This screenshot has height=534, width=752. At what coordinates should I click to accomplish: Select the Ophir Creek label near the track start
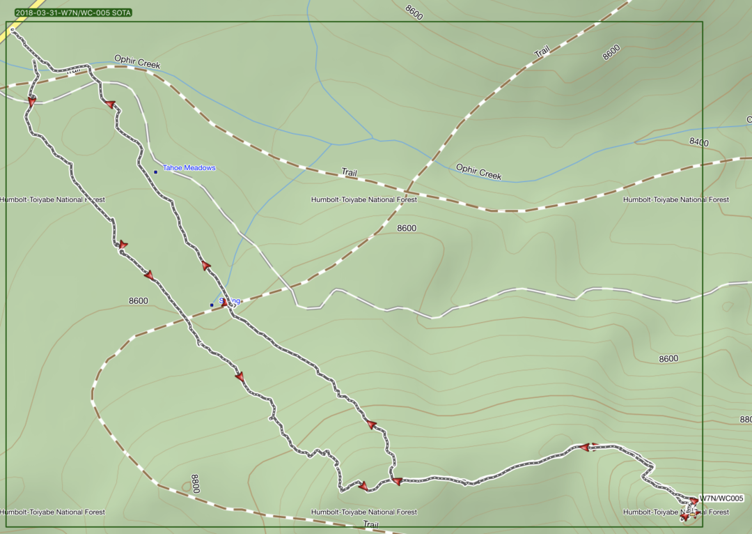(x=138, y=63)
